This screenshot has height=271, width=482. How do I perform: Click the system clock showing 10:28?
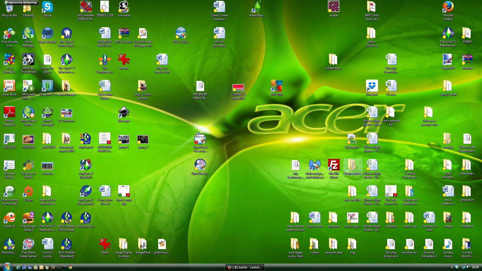(x=475, y=267)
